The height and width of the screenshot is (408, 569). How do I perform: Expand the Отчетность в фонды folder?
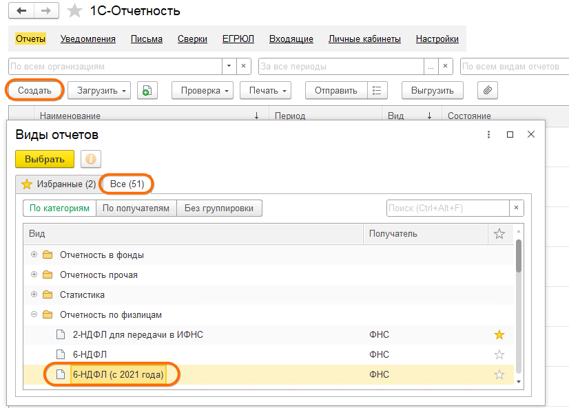tap(34, 255)
